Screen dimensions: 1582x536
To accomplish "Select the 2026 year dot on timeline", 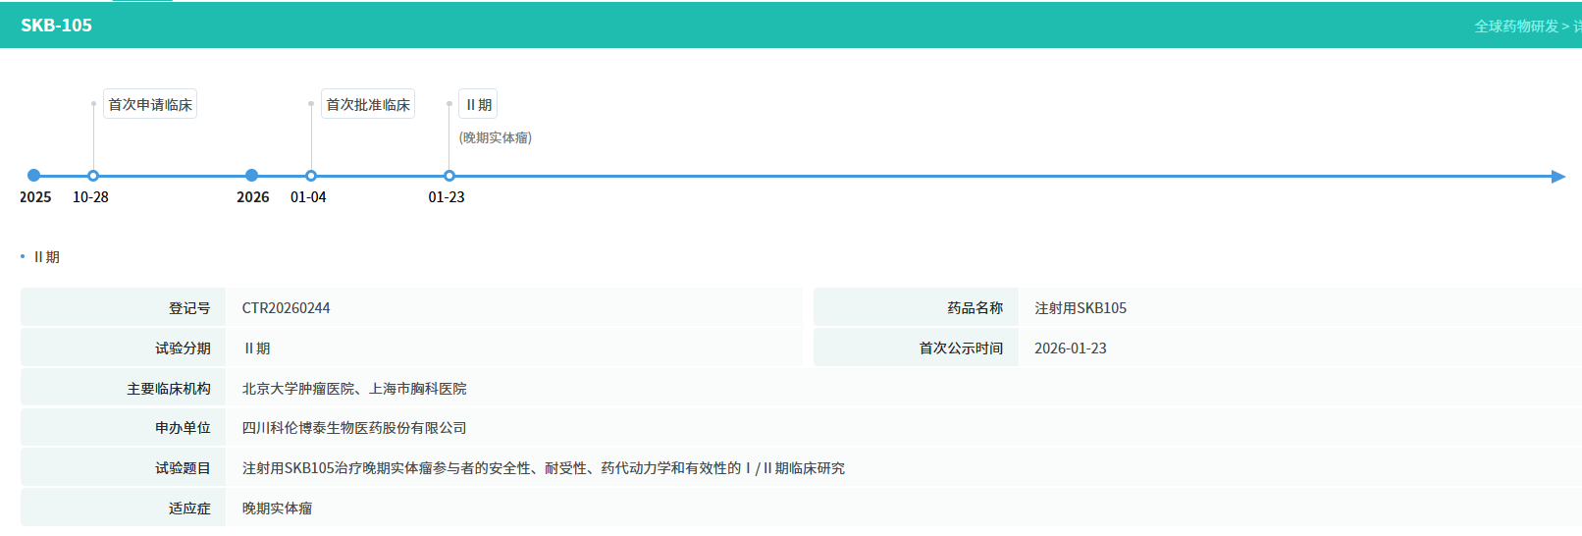I will click(x=252, y=176).
